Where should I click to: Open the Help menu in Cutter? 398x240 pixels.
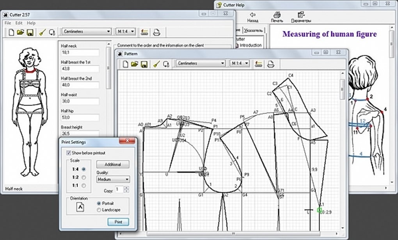point(31,23)
